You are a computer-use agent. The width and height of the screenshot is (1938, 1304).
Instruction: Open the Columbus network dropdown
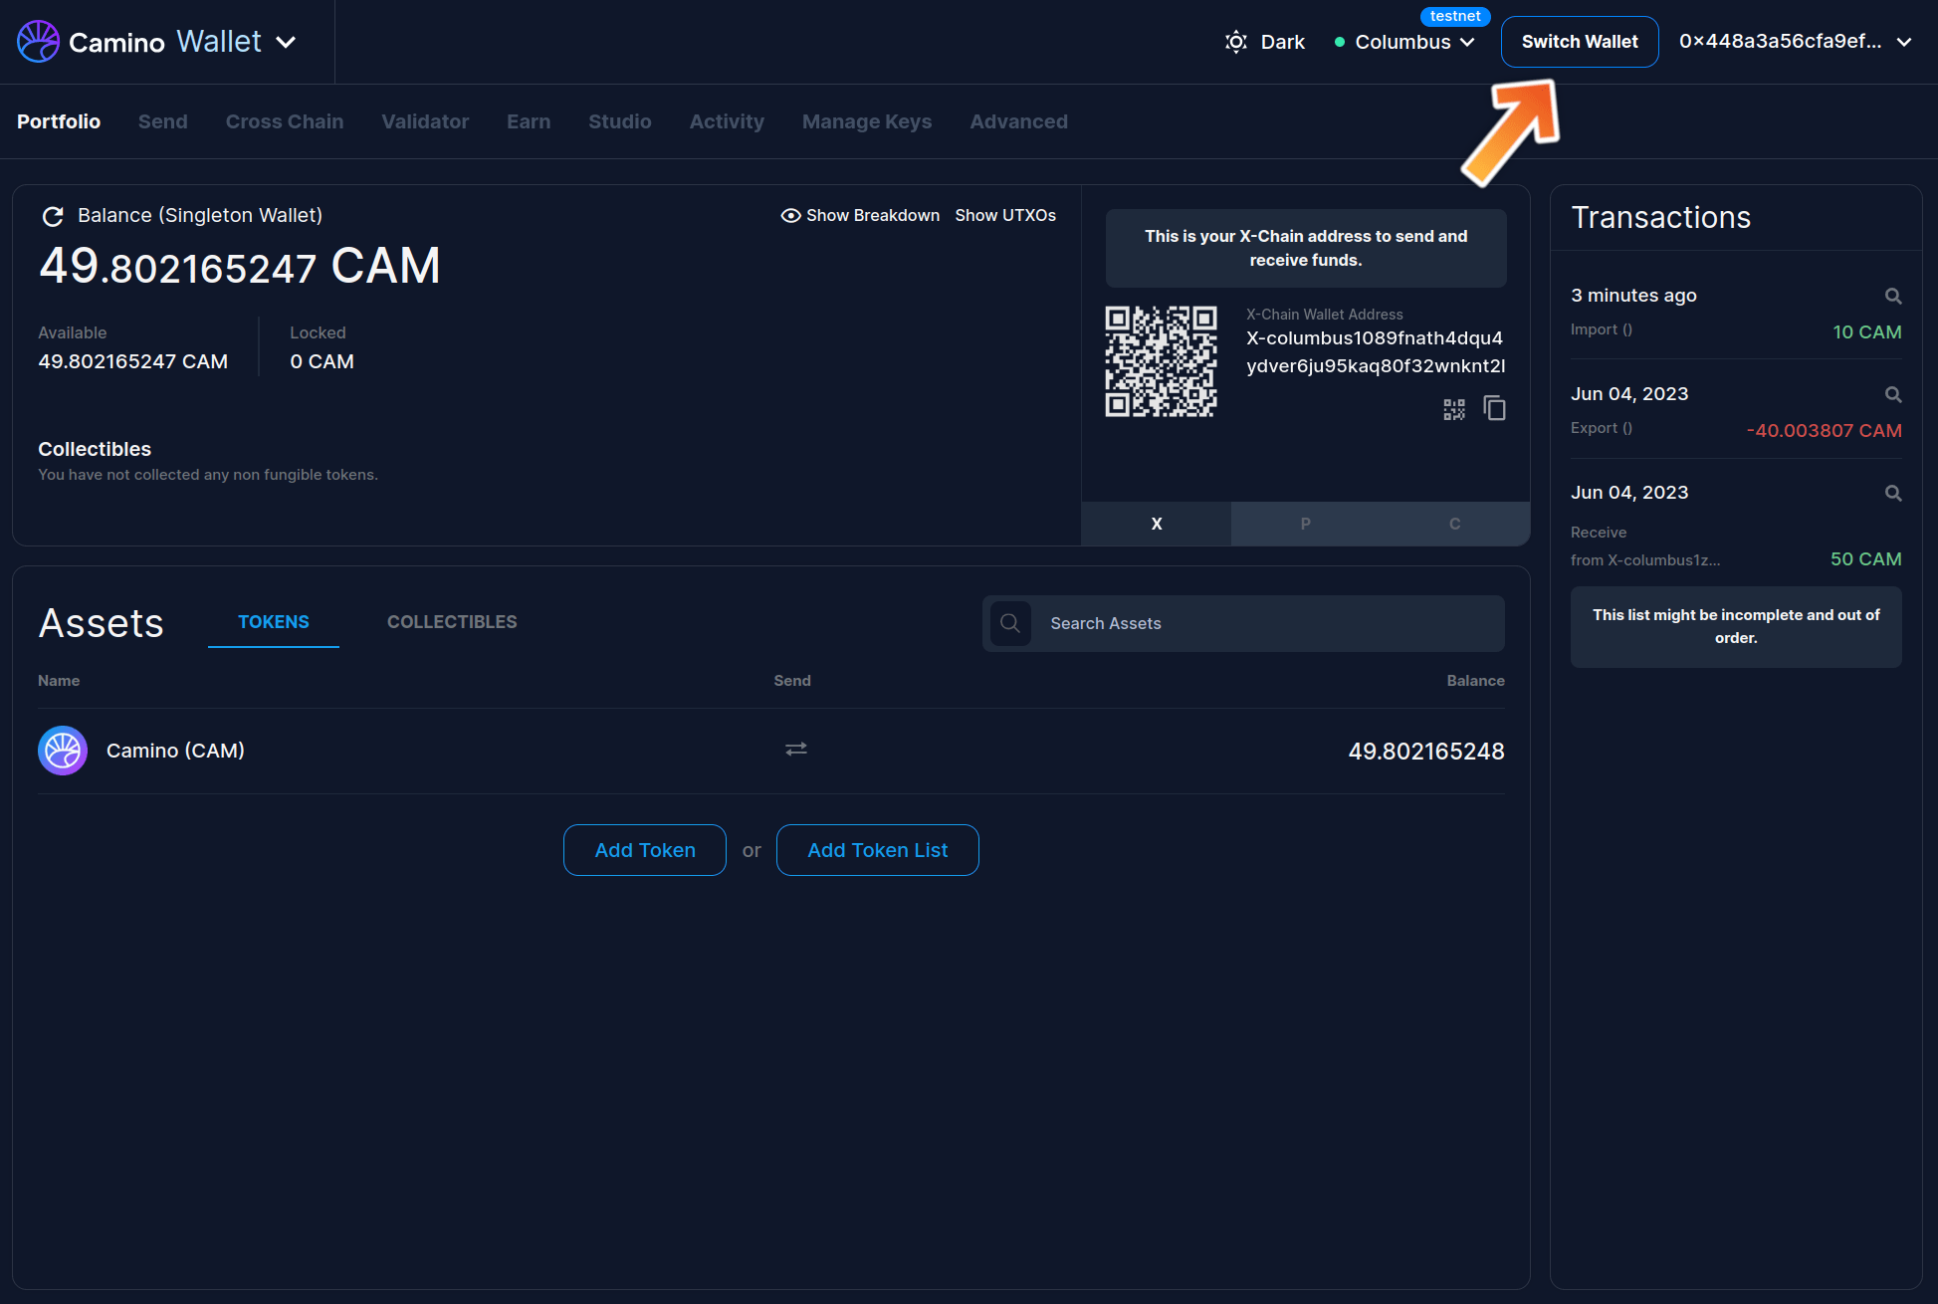coord(1404,42)
